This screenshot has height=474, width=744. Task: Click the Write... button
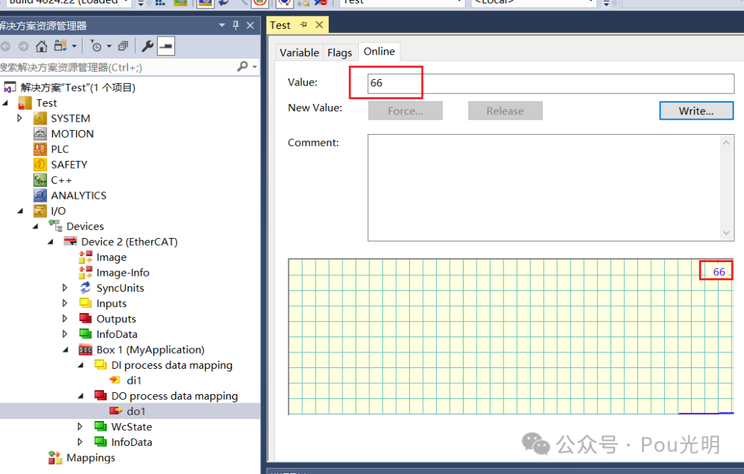coord(696,111)
